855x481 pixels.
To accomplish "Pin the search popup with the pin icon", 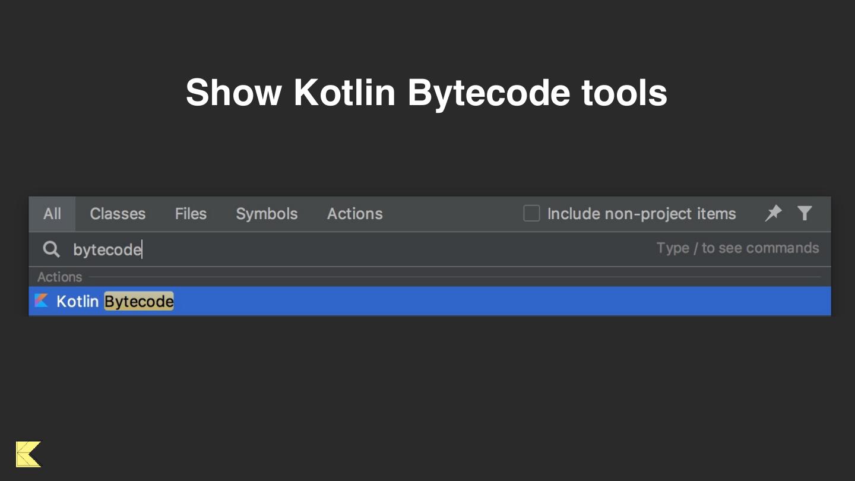I will 773,213.
